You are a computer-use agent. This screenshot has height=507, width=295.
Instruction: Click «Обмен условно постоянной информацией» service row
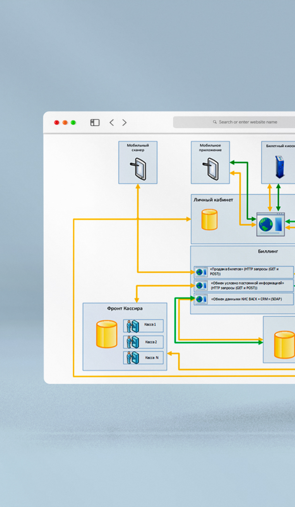coord(244,285)
